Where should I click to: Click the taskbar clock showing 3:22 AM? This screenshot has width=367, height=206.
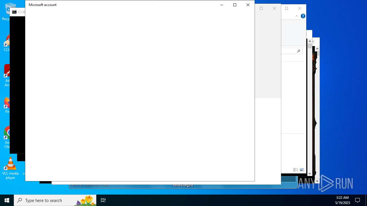342,200
